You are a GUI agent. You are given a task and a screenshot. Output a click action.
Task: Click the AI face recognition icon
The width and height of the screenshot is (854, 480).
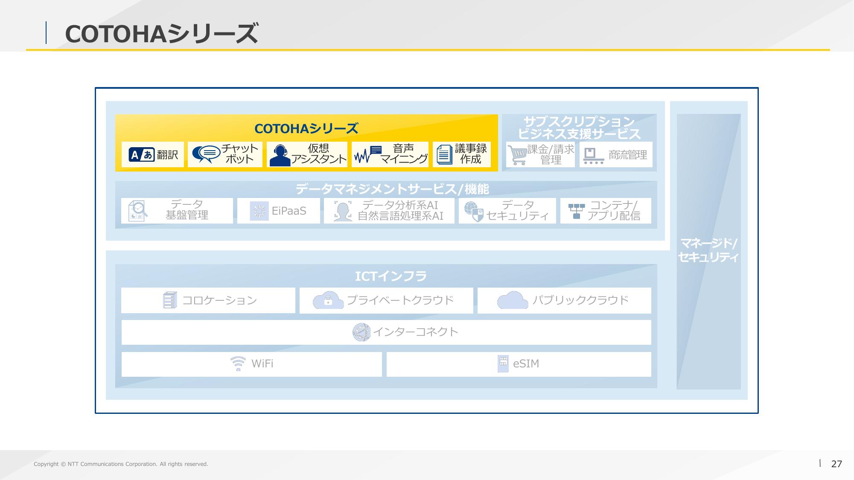(x=343, y=211)
